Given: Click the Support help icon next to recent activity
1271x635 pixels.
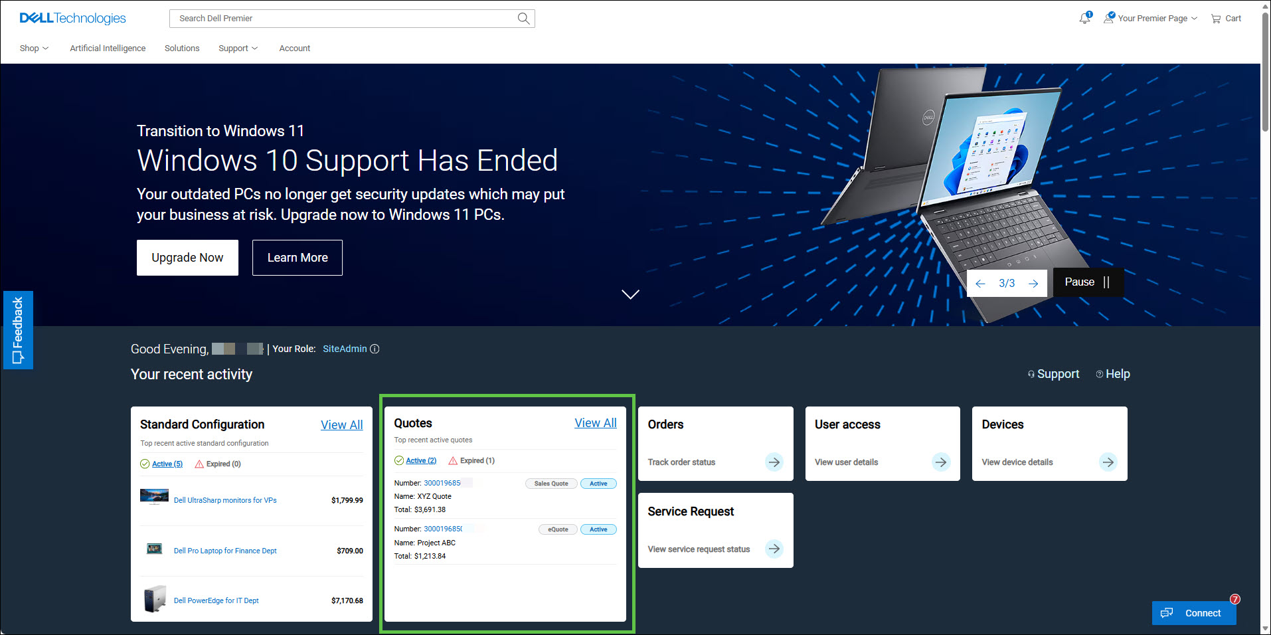Looking at the screenshot, I should coord(1031,374).
